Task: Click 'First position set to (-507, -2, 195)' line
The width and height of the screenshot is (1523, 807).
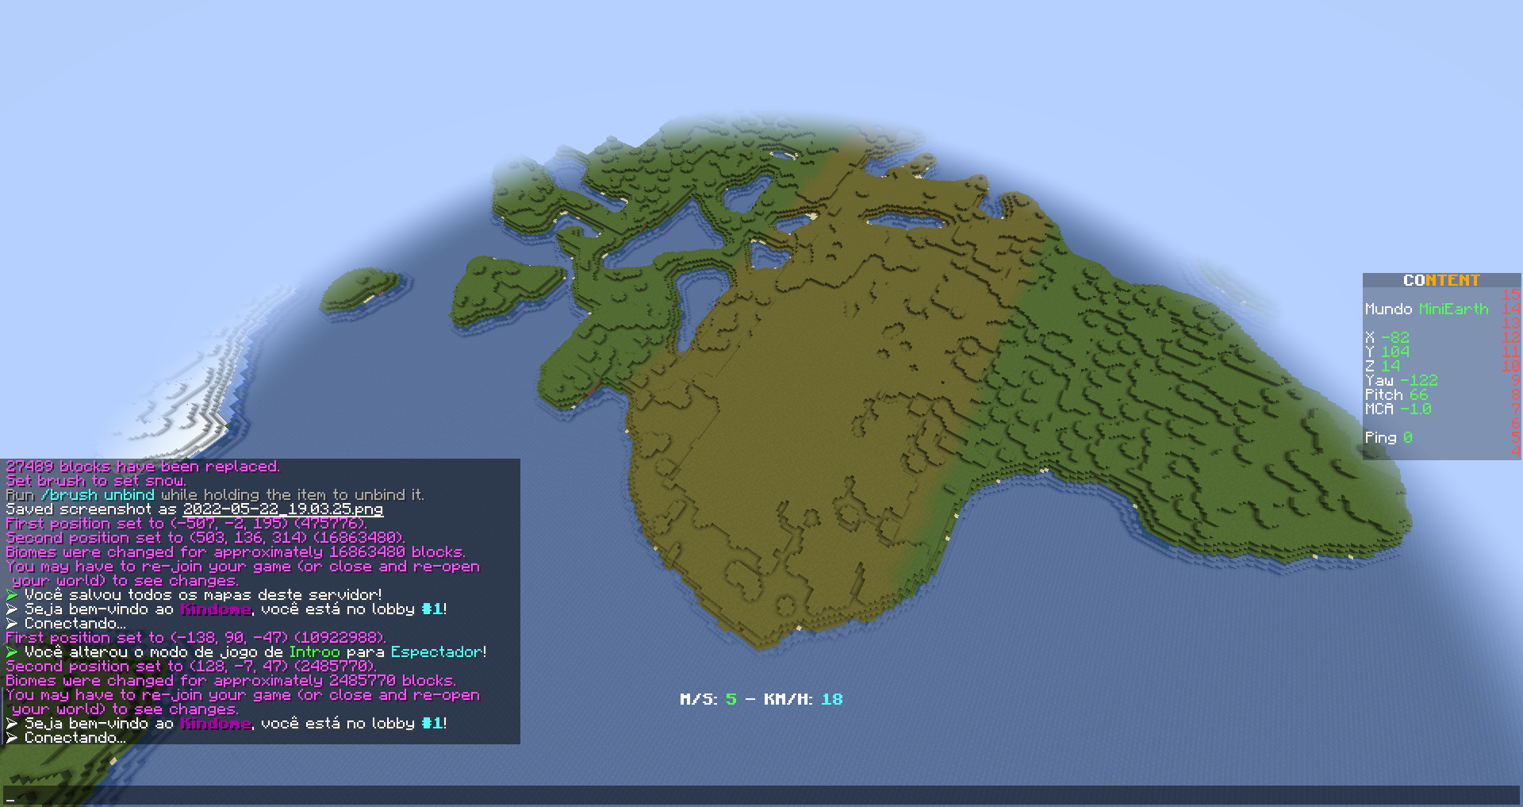Action: (186, 523)
